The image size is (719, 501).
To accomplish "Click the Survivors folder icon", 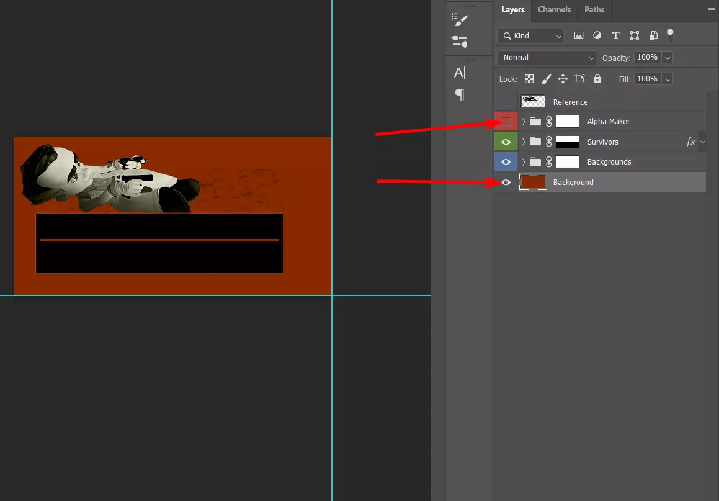I will click(535, 142).
